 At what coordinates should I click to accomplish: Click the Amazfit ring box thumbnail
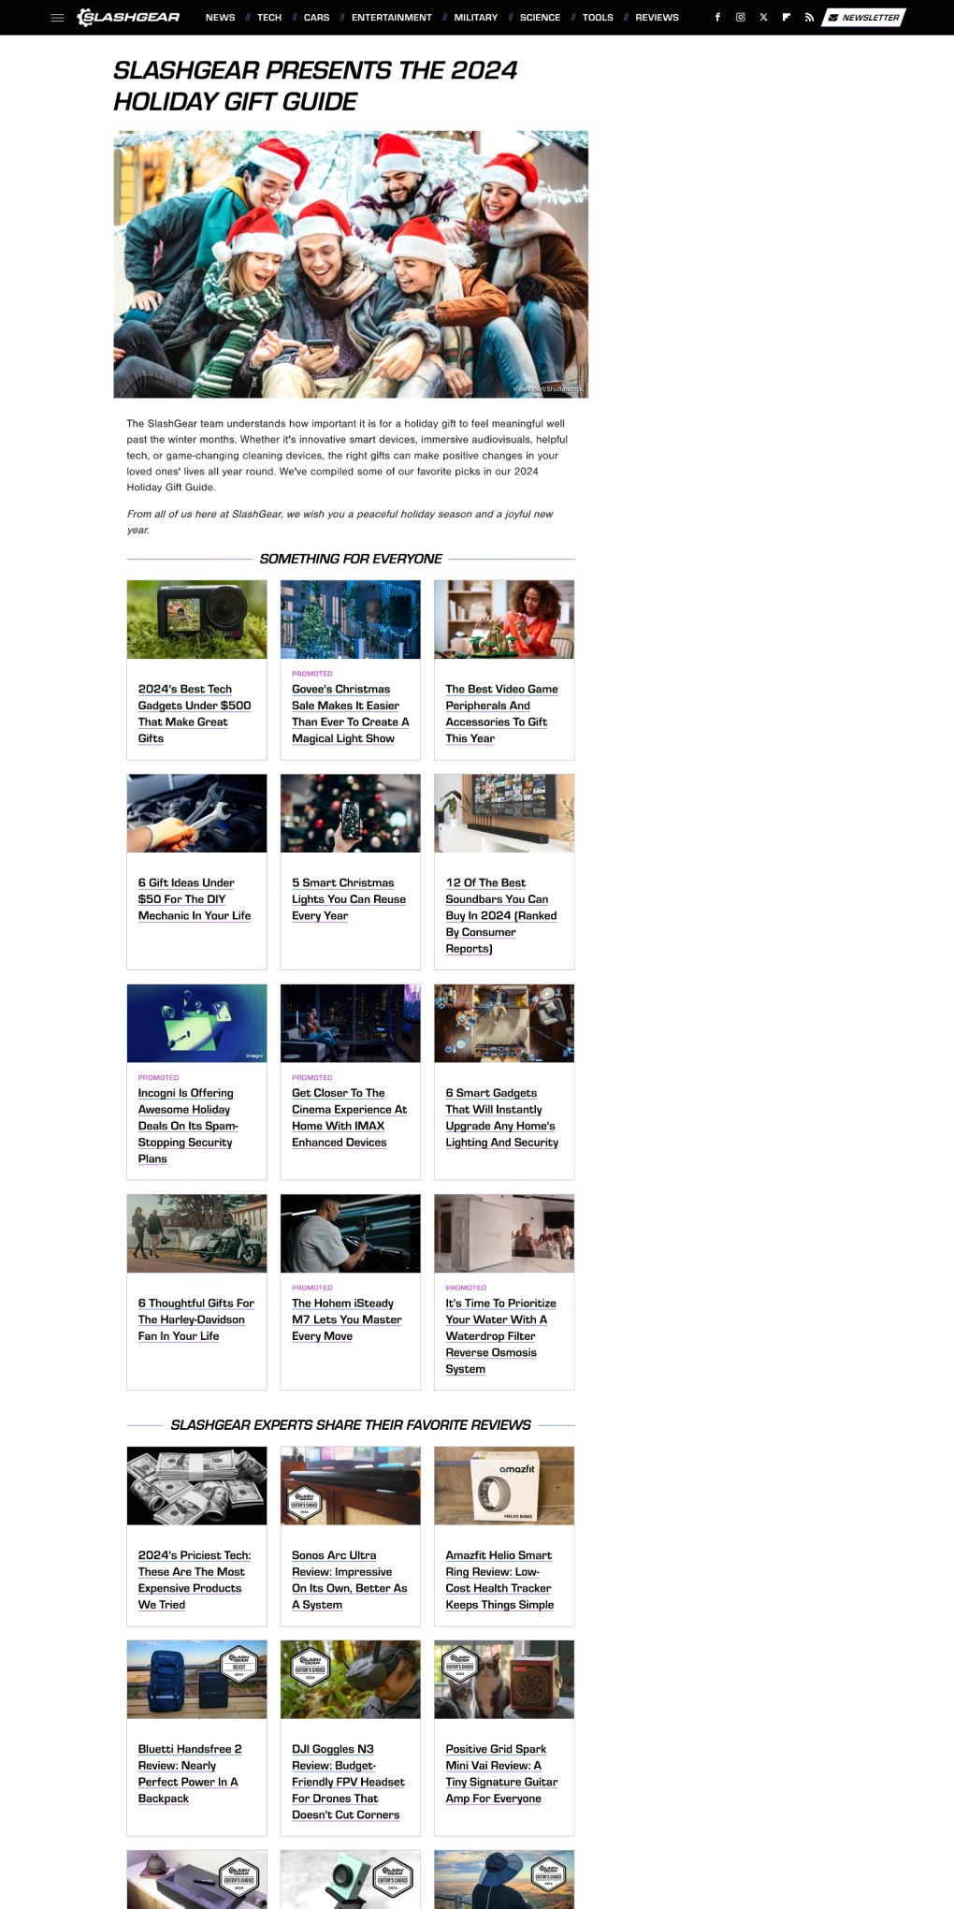click(504, 1486)
